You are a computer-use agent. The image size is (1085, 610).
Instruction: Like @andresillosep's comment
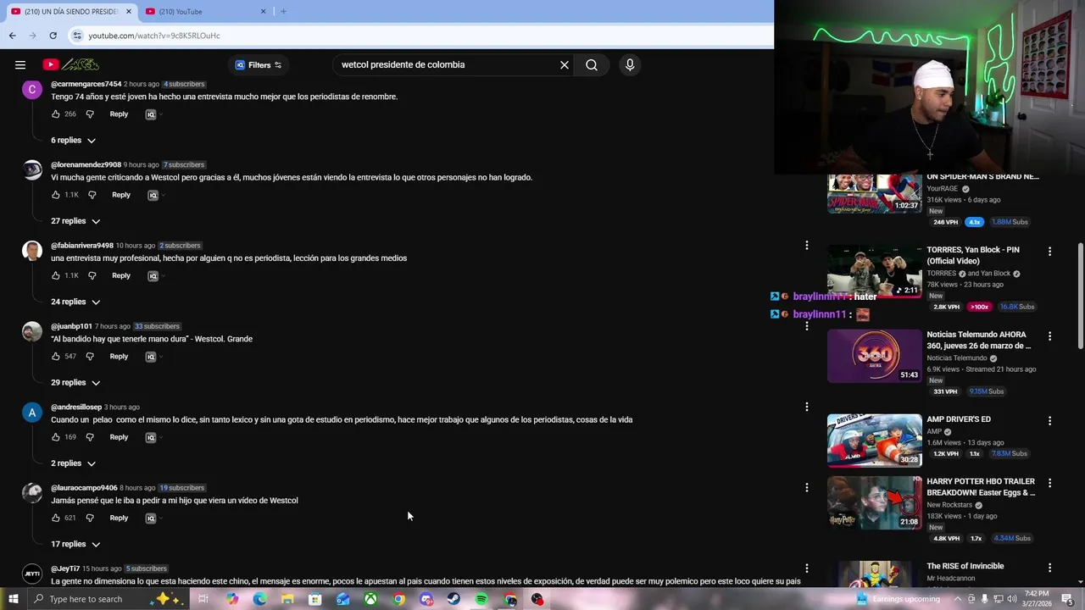pos(56,437)
